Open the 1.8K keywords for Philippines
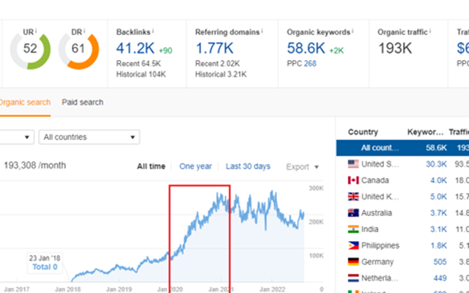 pyautogui.click(x=439, y=246)
